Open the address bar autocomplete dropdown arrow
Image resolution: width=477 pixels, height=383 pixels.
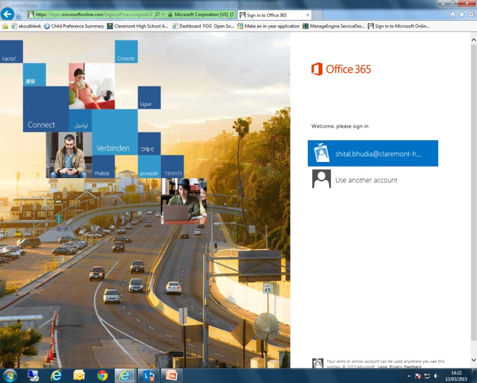coord(163,14)
